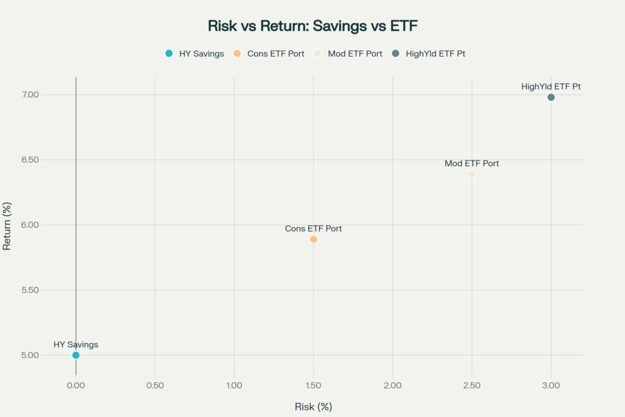Toggle HY Savings legend marker
625x417 pixels.
click(169, 53)
